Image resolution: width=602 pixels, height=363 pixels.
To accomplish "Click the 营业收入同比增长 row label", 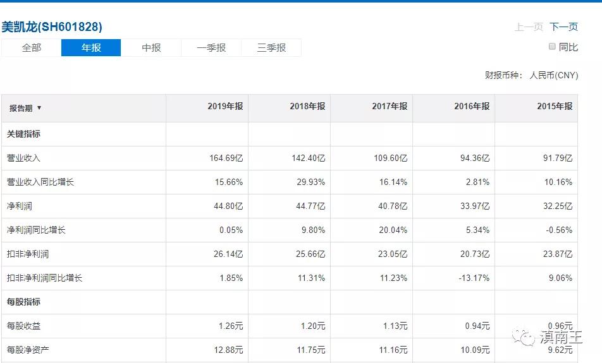I will coord(40,182).
